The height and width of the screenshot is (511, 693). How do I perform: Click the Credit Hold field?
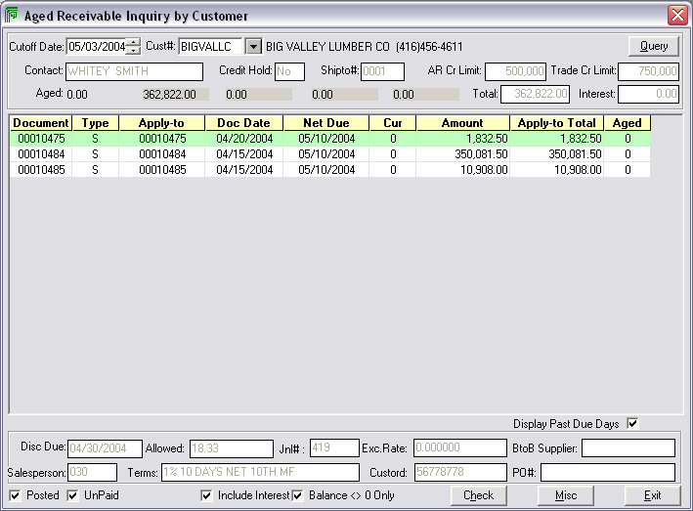[289, 71]
